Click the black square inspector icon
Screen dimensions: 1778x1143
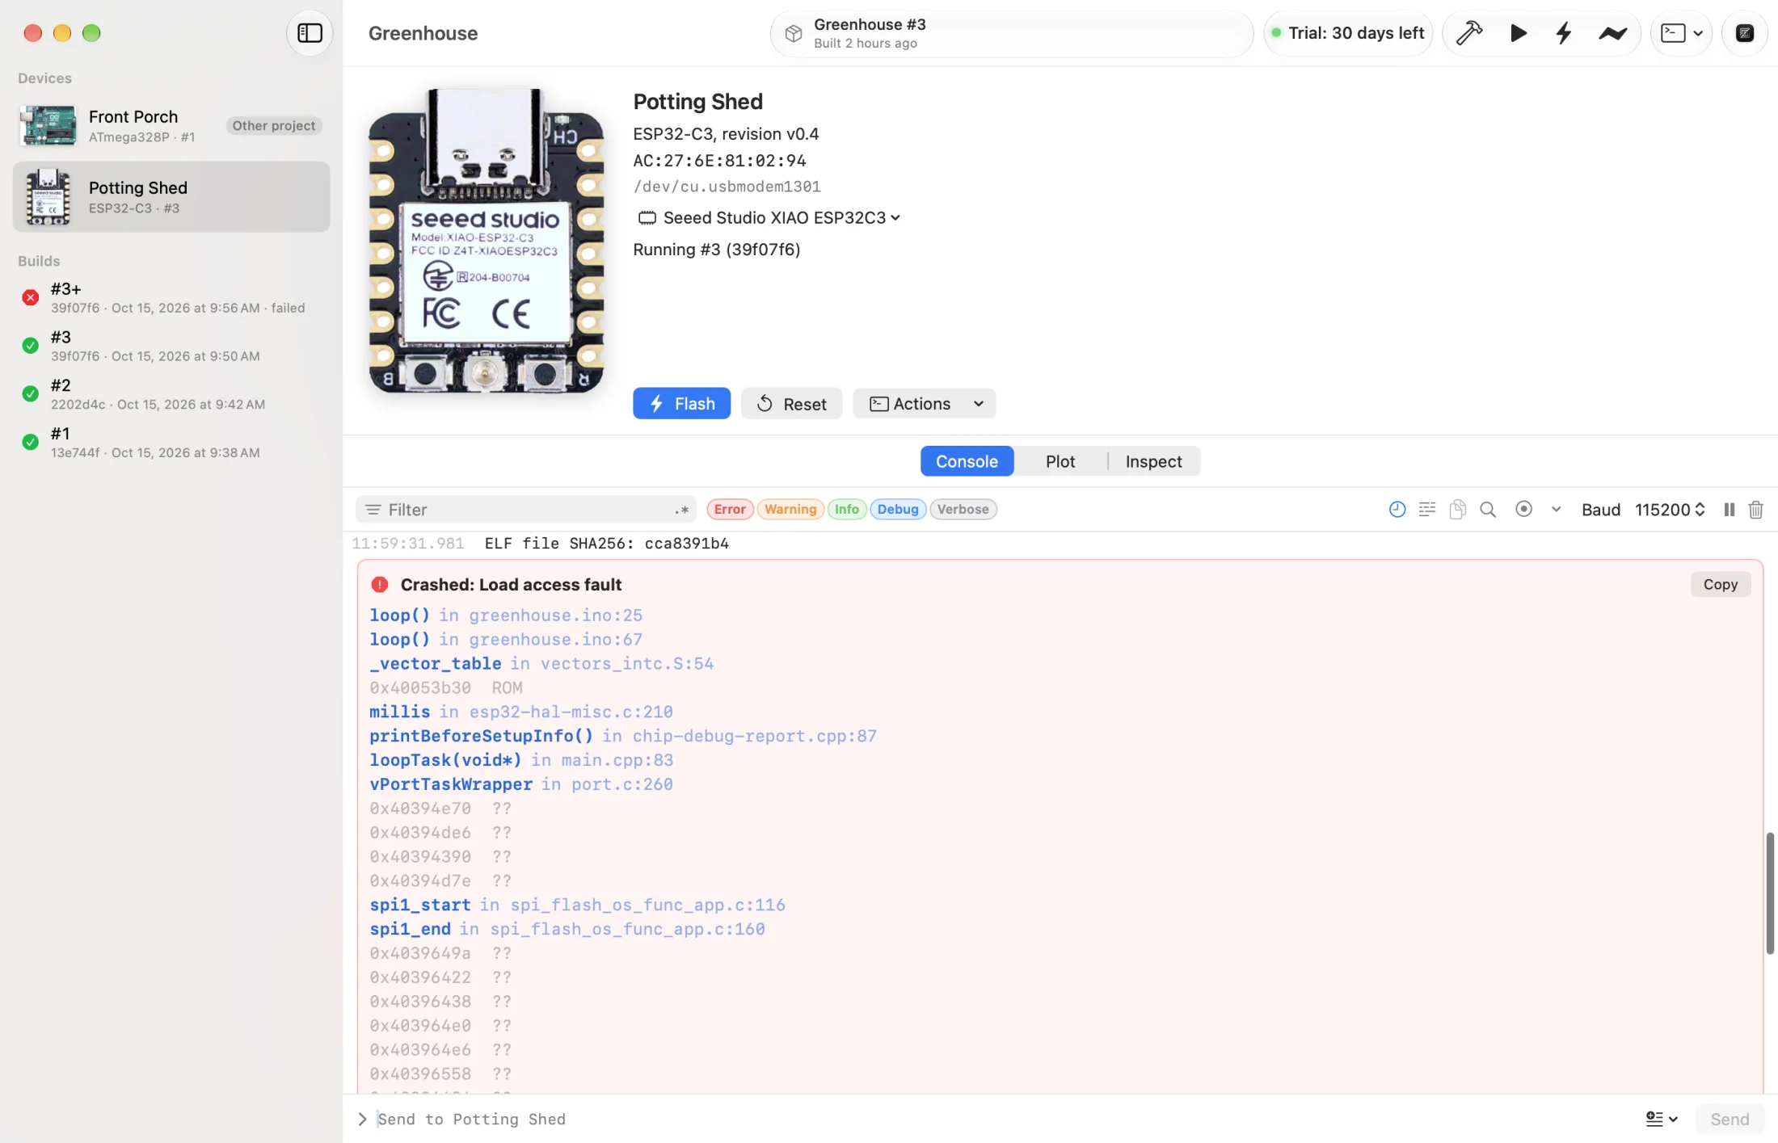(1745, 33)
